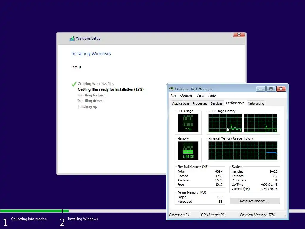Click the 'Status' label in Setup
Viewport: 305px width, 229px height.
[76, 67]
